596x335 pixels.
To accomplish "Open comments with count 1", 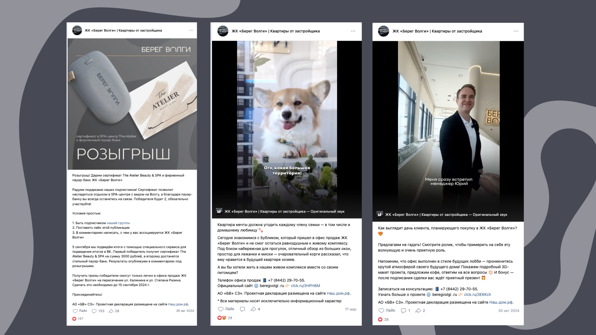I will 405,310.
